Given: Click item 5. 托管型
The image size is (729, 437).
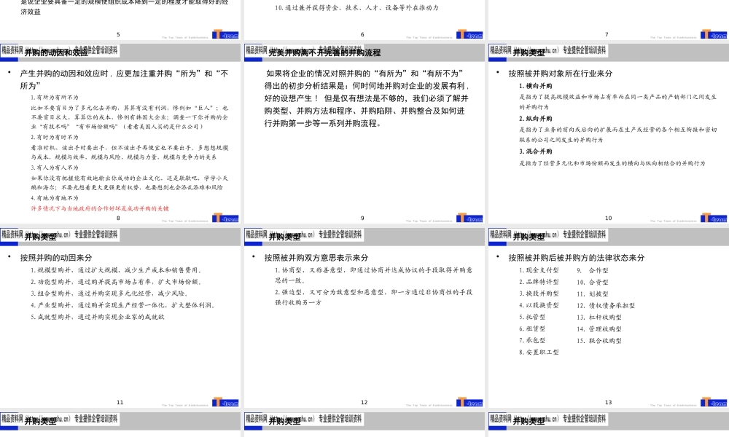Looking at the screenshot, I should [x=532, y=317].
